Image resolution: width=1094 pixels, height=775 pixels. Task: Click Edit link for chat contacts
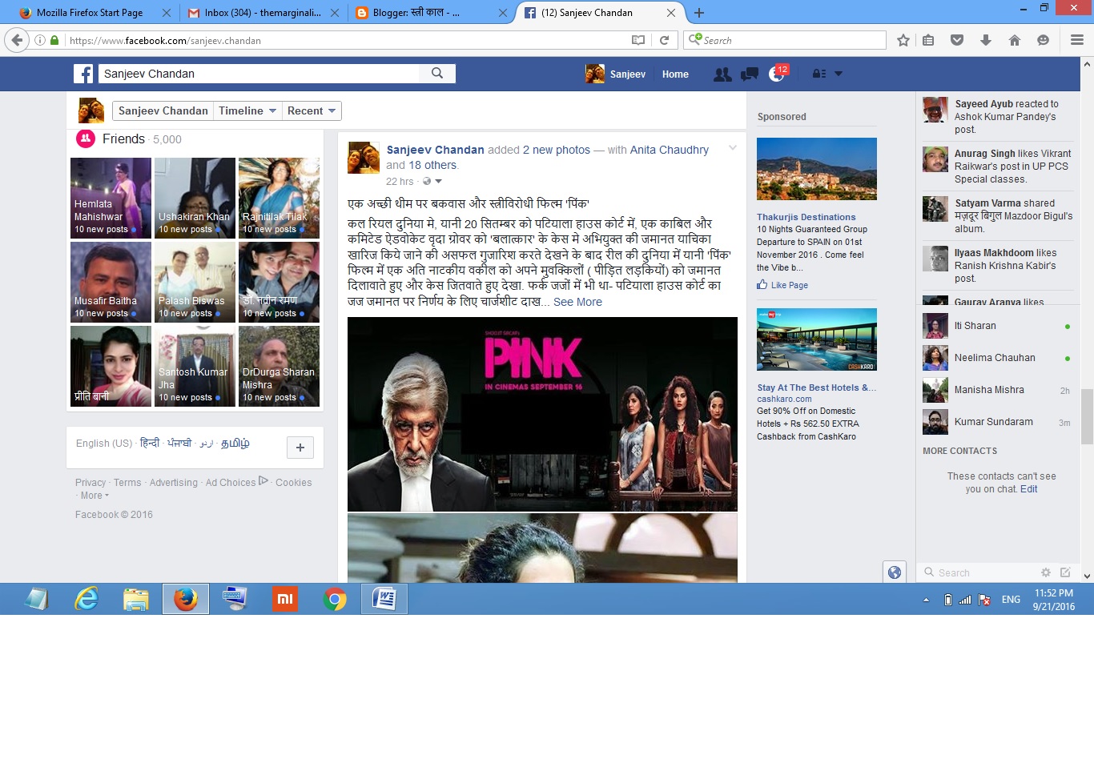coord(1028,489)
